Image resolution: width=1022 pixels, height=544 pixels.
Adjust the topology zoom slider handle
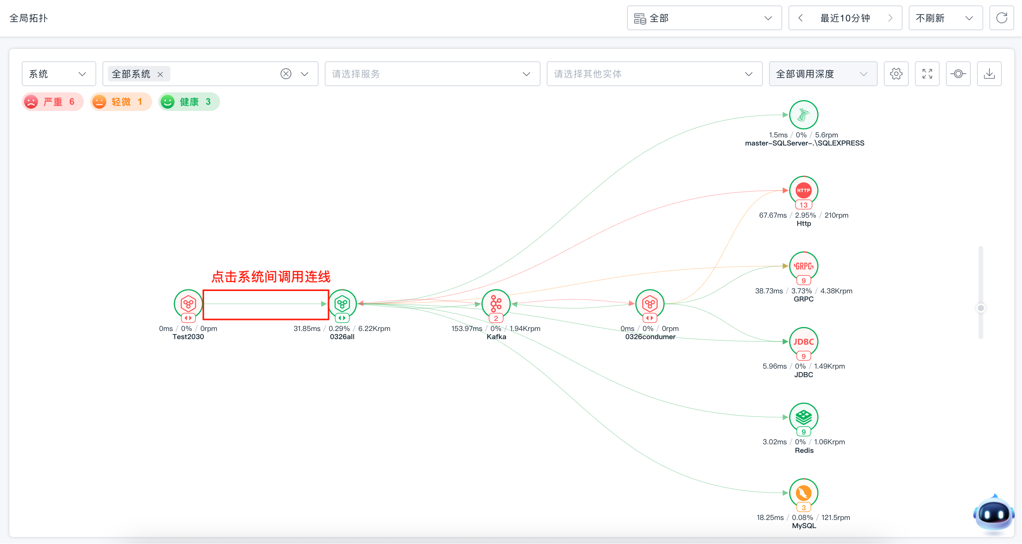tap(981, 308)
